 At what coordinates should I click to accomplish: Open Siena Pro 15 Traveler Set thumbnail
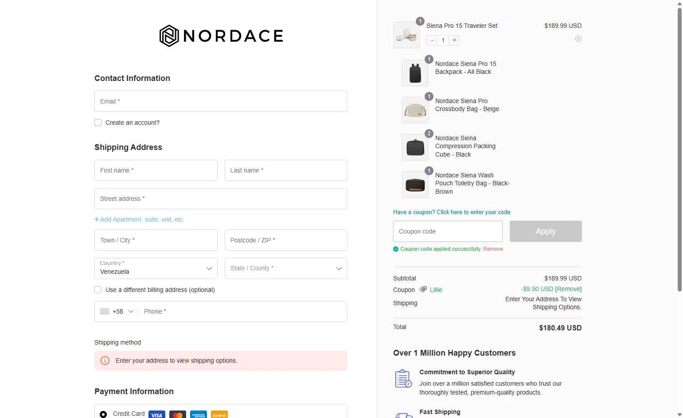tap(406, 35)
